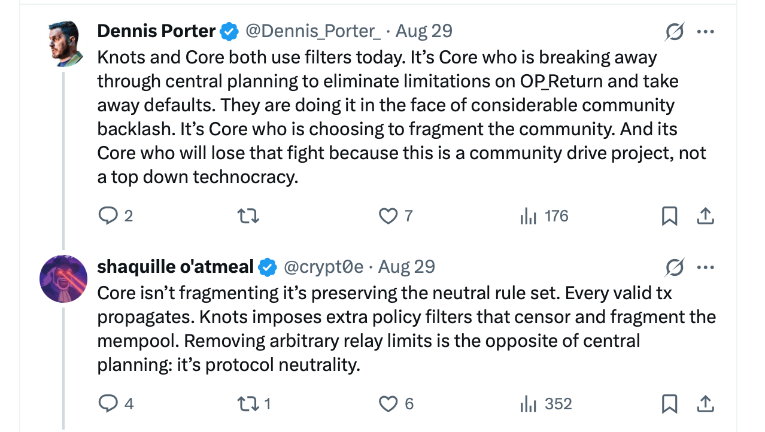This screenshot has height=432, width=765.
Task: Open Grok icon on Dennis Porter's tweet
Action: click(x=675, y=32)
